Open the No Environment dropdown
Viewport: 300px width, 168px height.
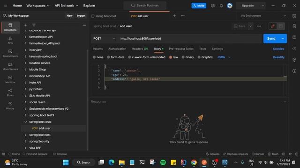pos(263,16)
